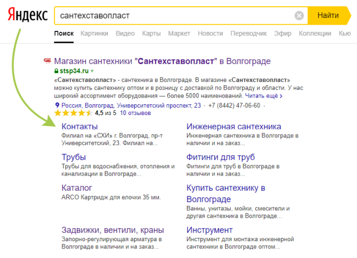Click the description Инструмент для монтажа инженерной

coord(240,243)
